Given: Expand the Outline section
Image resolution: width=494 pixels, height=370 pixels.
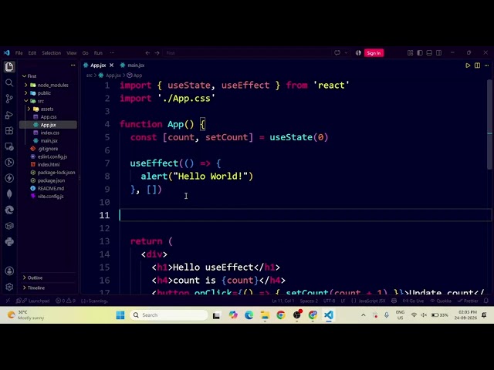Looking at the screenshot, I should tap(35, 277).
